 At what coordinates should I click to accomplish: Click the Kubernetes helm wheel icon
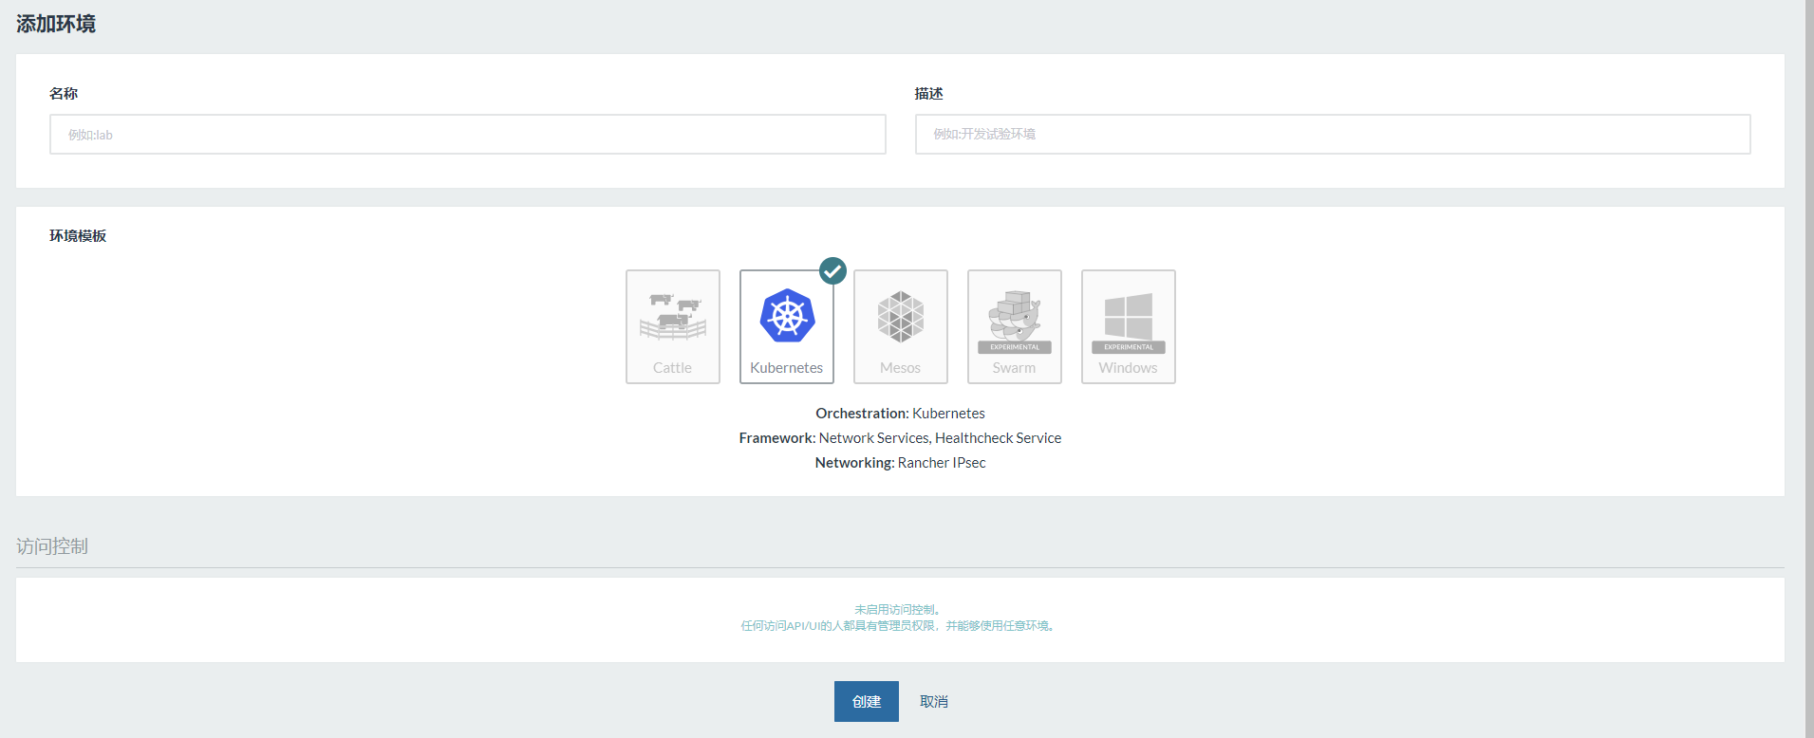787,316
